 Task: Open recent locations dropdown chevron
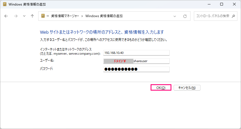pos(24,16)
